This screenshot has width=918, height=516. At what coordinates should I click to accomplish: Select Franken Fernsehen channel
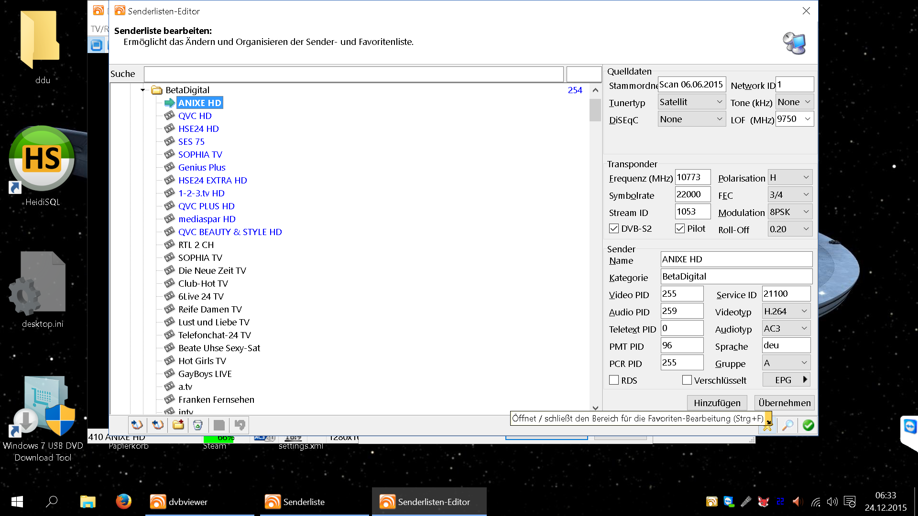pyautogui.click(x=216, y=399)
